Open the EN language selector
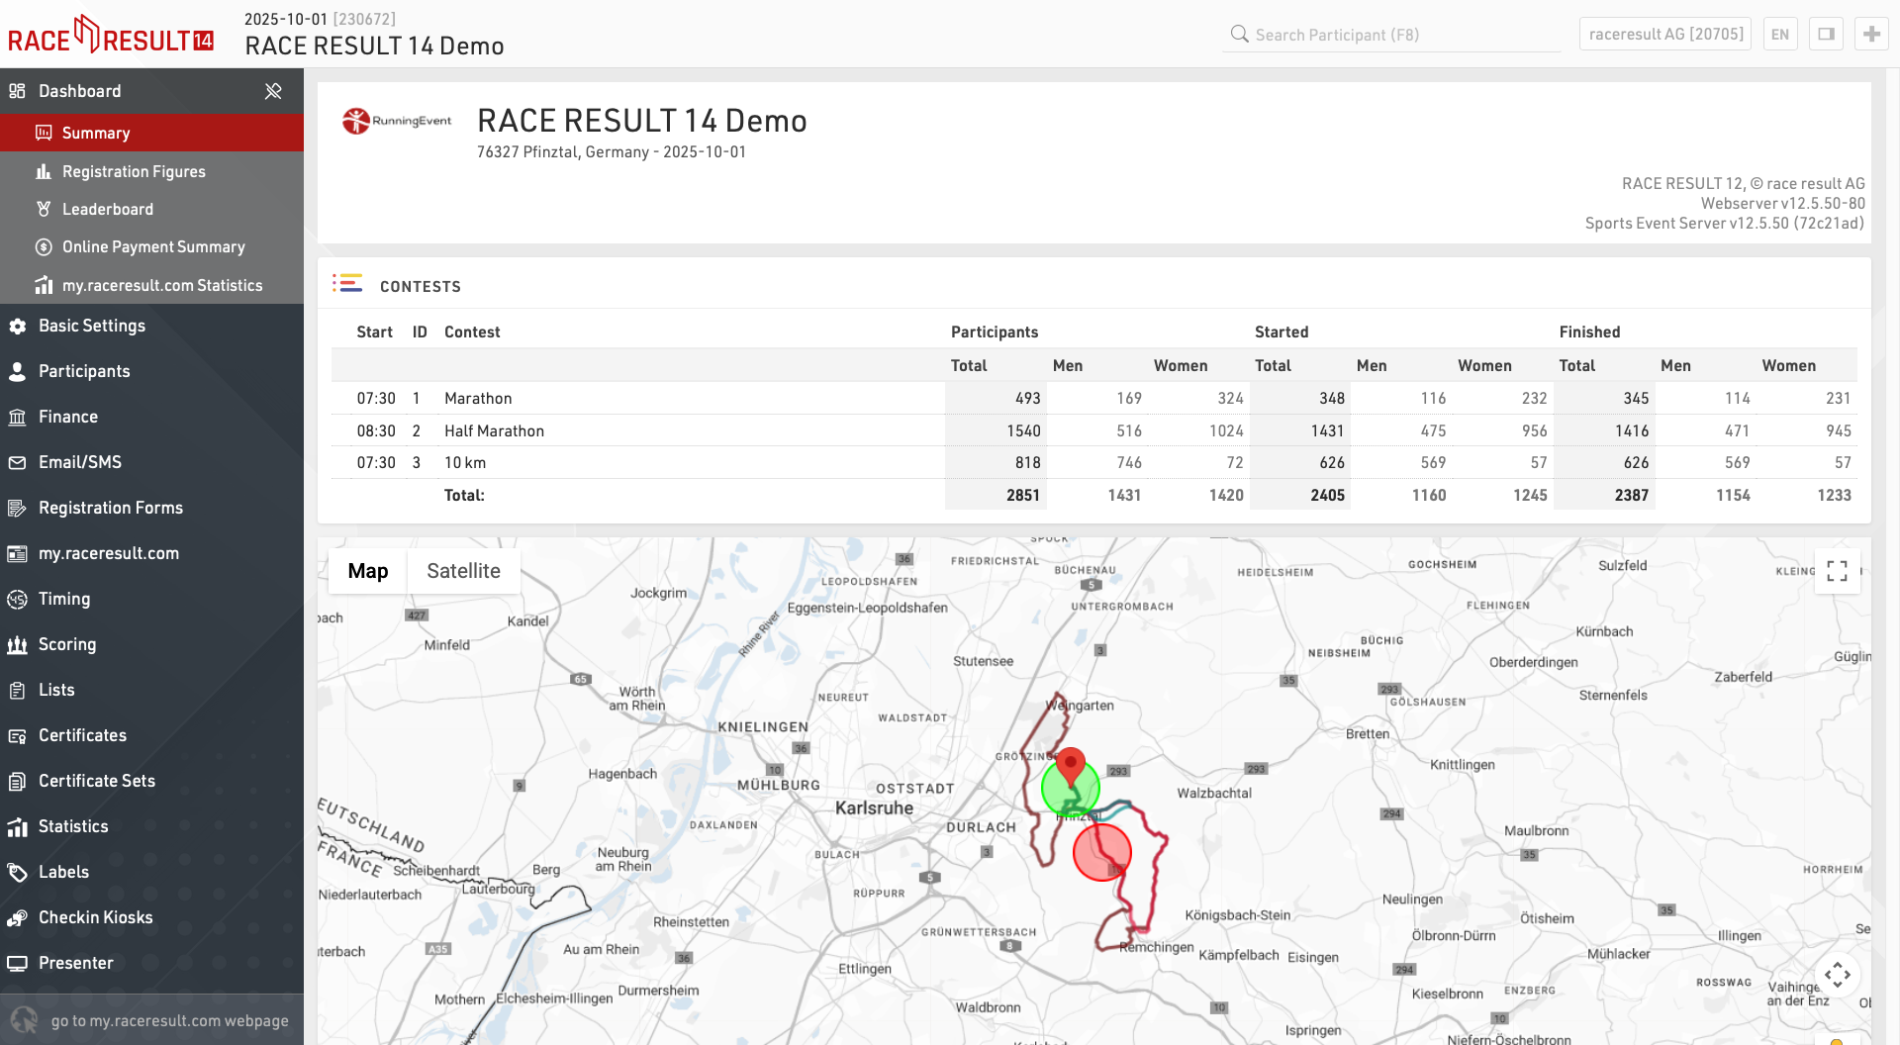The width and height of the screenshot is (1900, 1045). click(x=1779, y=35)
